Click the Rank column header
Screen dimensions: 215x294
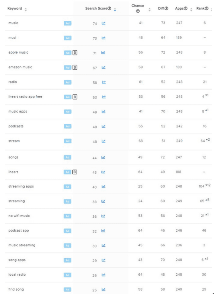pos(201,8)
